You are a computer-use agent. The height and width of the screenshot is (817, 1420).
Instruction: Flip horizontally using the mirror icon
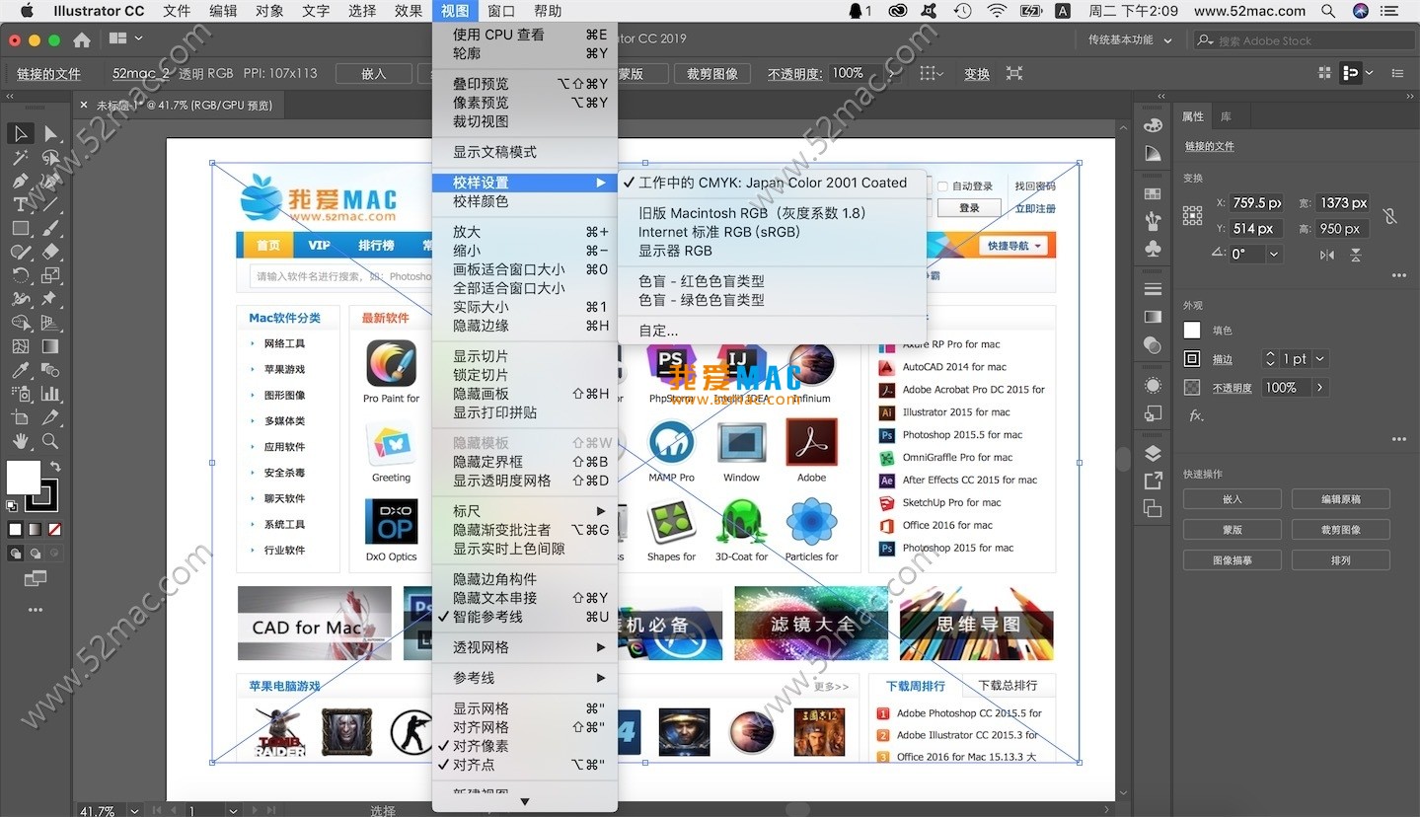[x=1327, y=255]
